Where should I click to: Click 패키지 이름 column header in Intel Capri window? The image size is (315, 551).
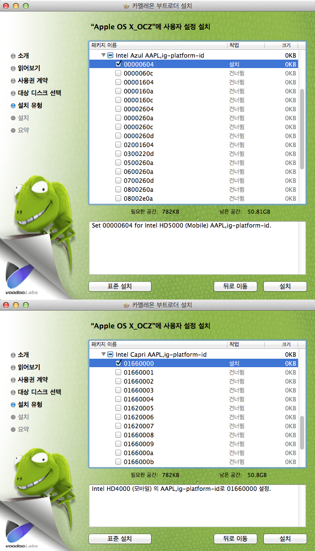(158, 344)
